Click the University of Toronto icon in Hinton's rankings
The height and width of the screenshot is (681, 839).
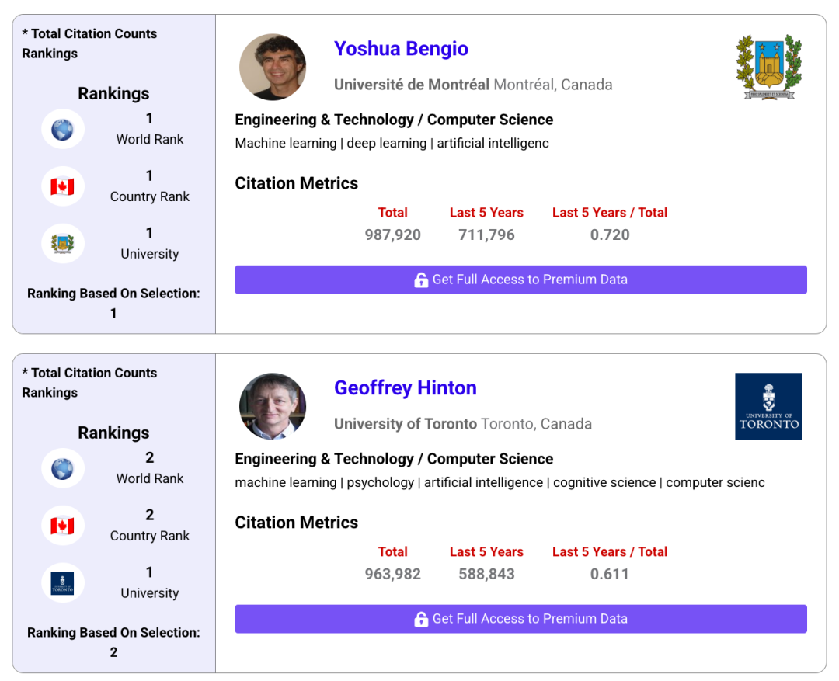point(62,583)
